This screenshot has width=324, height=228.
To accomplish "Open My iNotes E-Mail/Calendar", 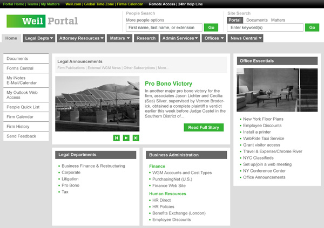I will [x=26, y=80].
